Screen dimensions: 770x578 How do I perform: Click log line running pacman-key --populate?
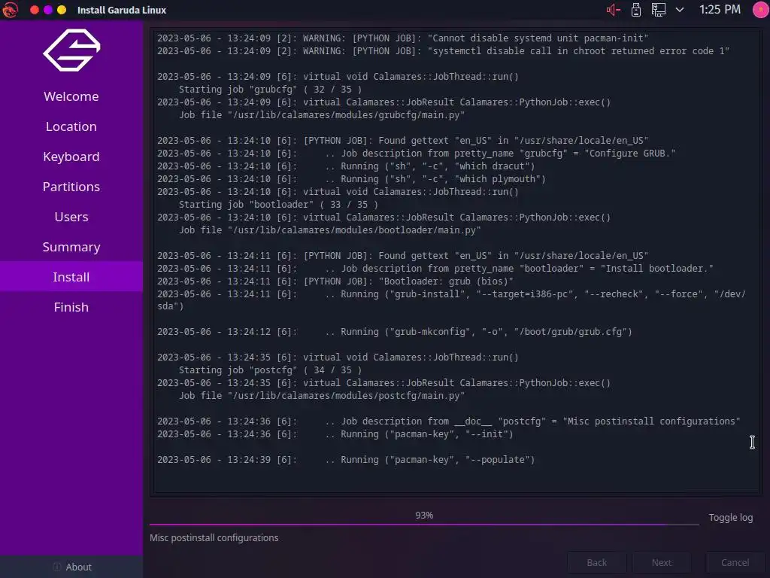point(346,460)
